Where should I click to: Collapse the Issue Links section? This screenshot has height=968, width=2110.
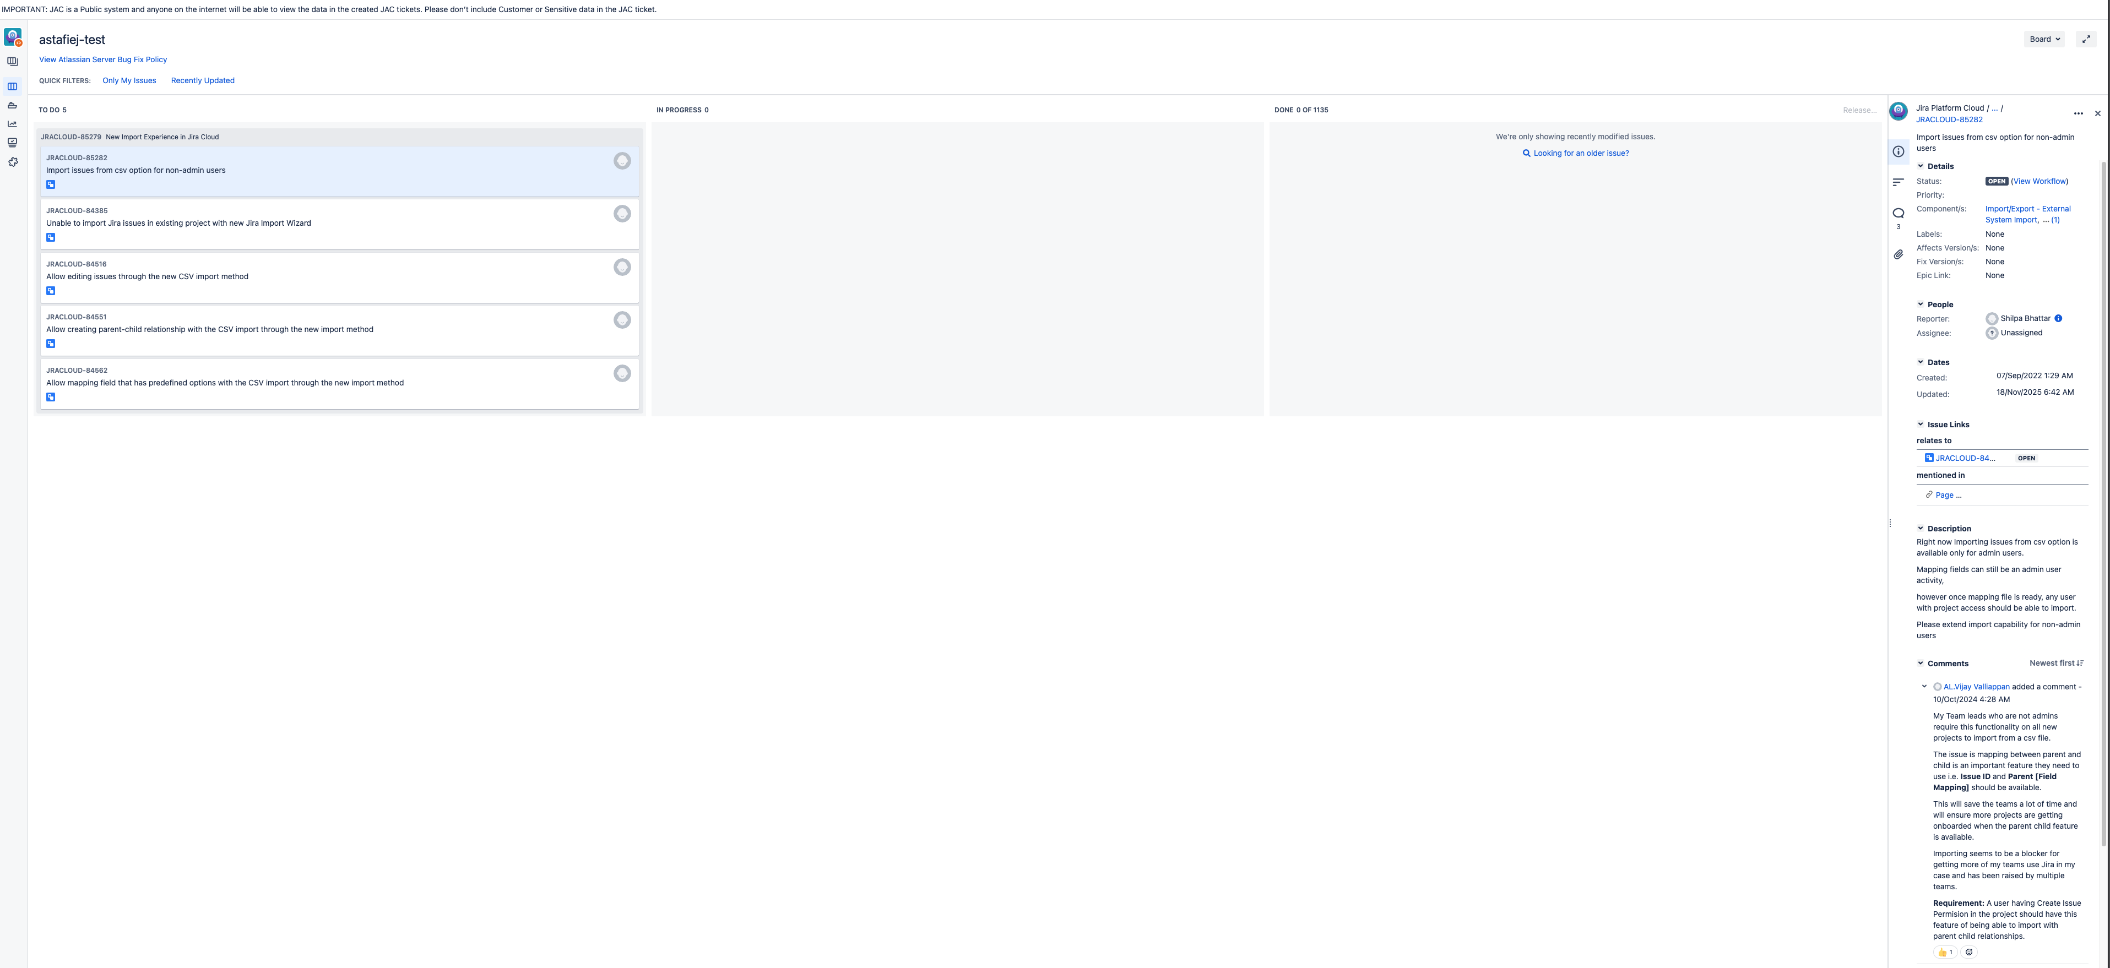click(x=1920, y=424)
